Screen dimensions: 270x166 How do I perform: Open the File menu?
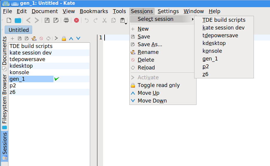[7, 11]
